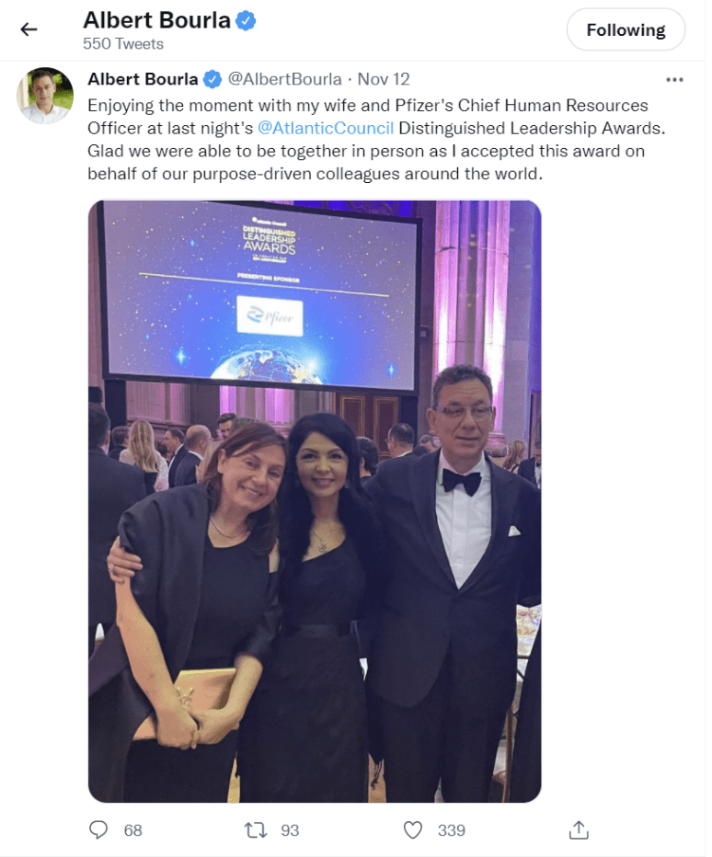Image resolution: width=712 pixels, height=857 pixels.
Task: Click the @AlbertBourla handle
Action: [284, 79]
